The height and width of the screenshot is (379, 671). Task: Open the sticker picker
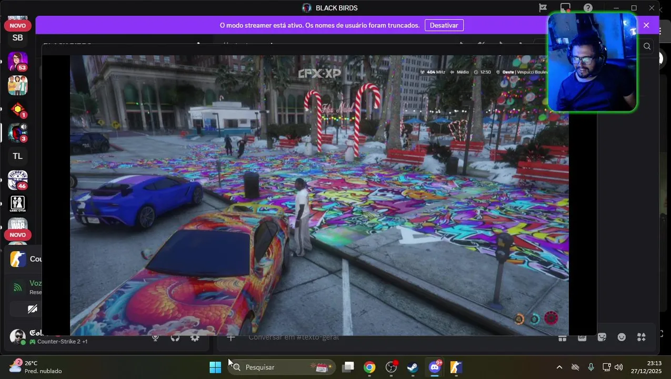[x=602, y=337]
